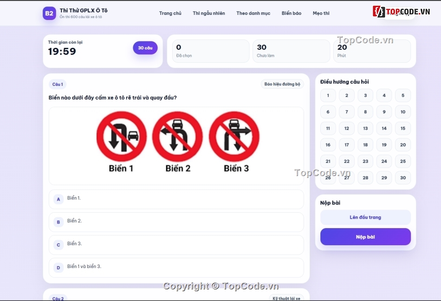Viewport: 441px width, 301px height.
Task: Jump to question 24 in navigator
Action: pyautogui.click(x=384, y=161)
